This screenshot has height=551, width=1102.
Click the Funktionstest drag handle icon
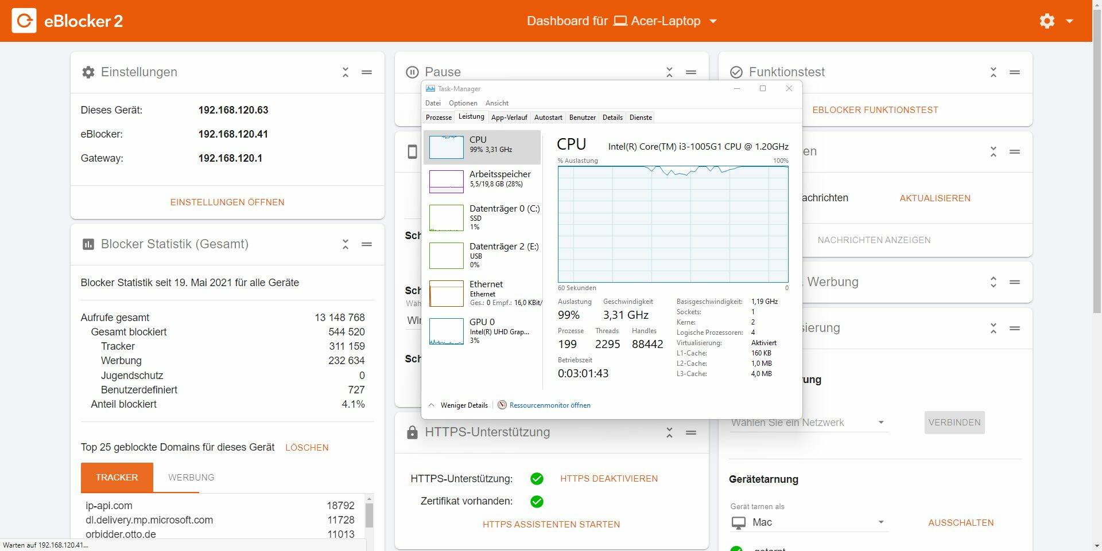coord(1015,72)
